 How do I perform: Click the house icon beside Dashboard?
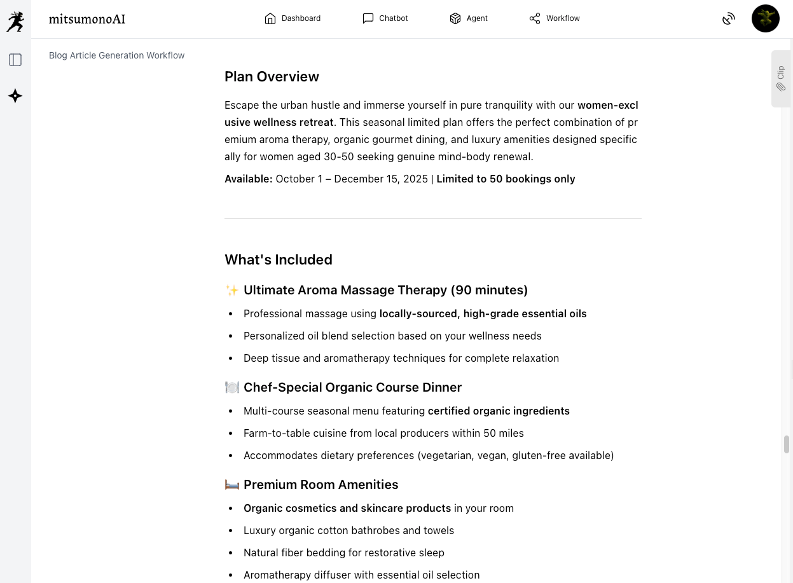pos(270,18)
